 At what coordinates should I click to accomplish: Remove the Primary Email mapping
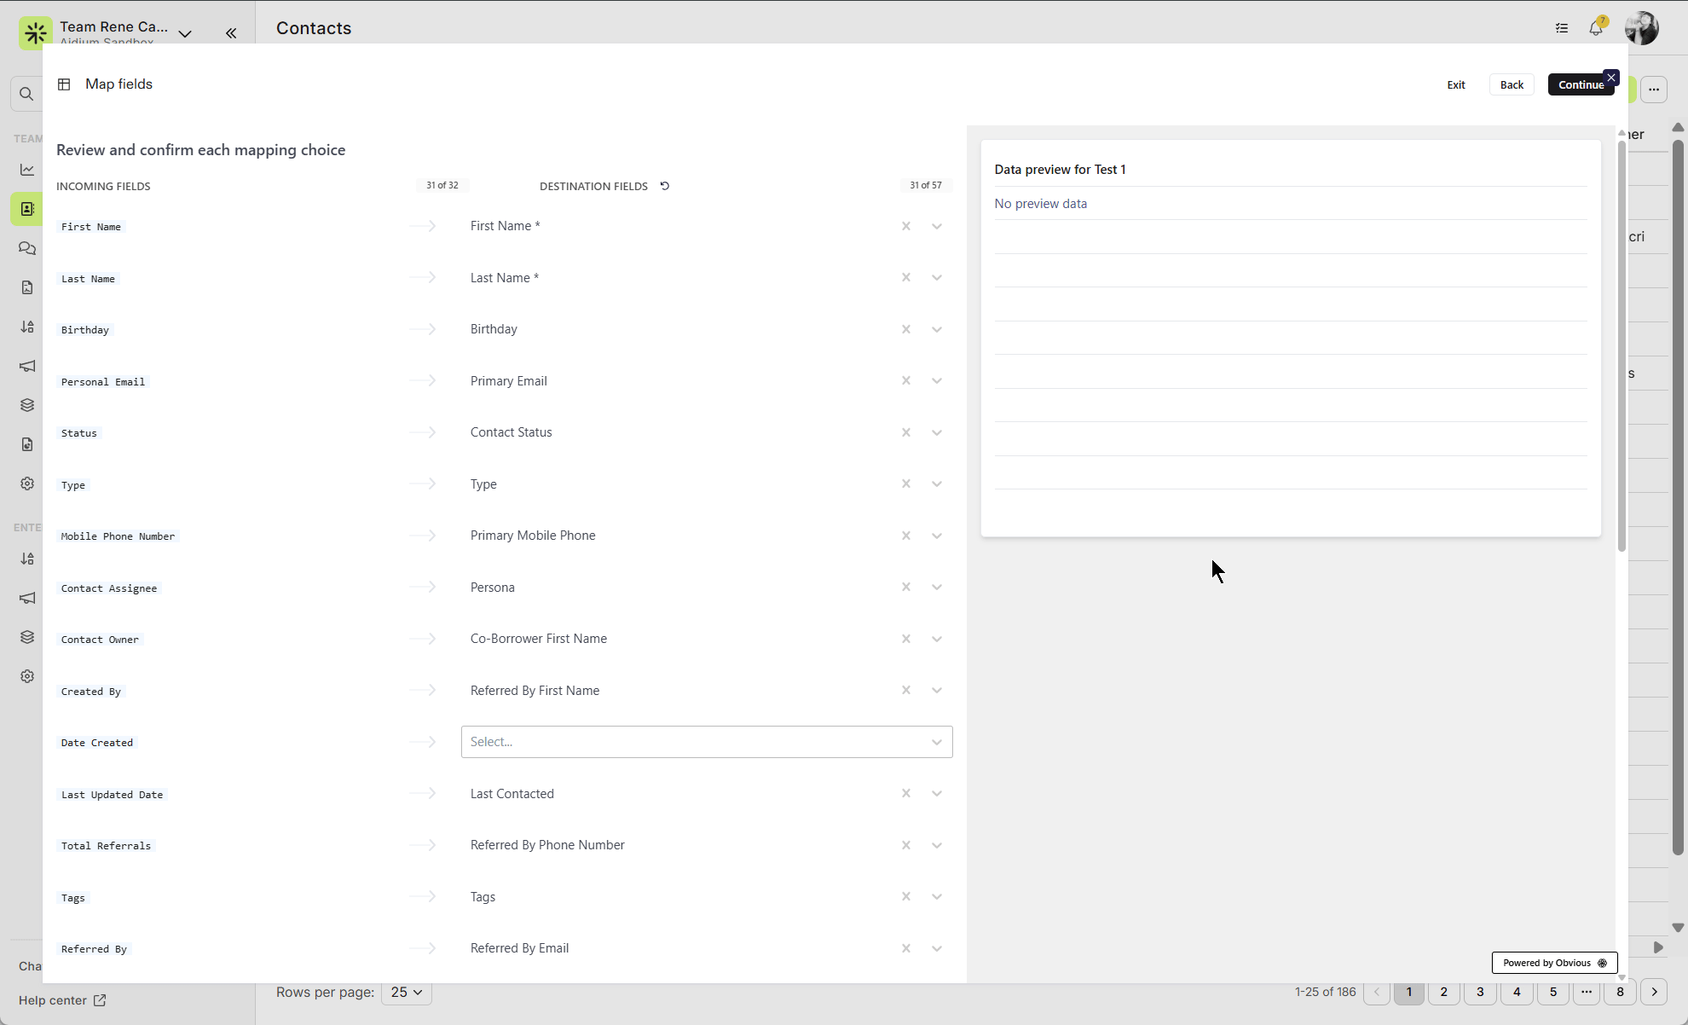(x=906, y=381)
